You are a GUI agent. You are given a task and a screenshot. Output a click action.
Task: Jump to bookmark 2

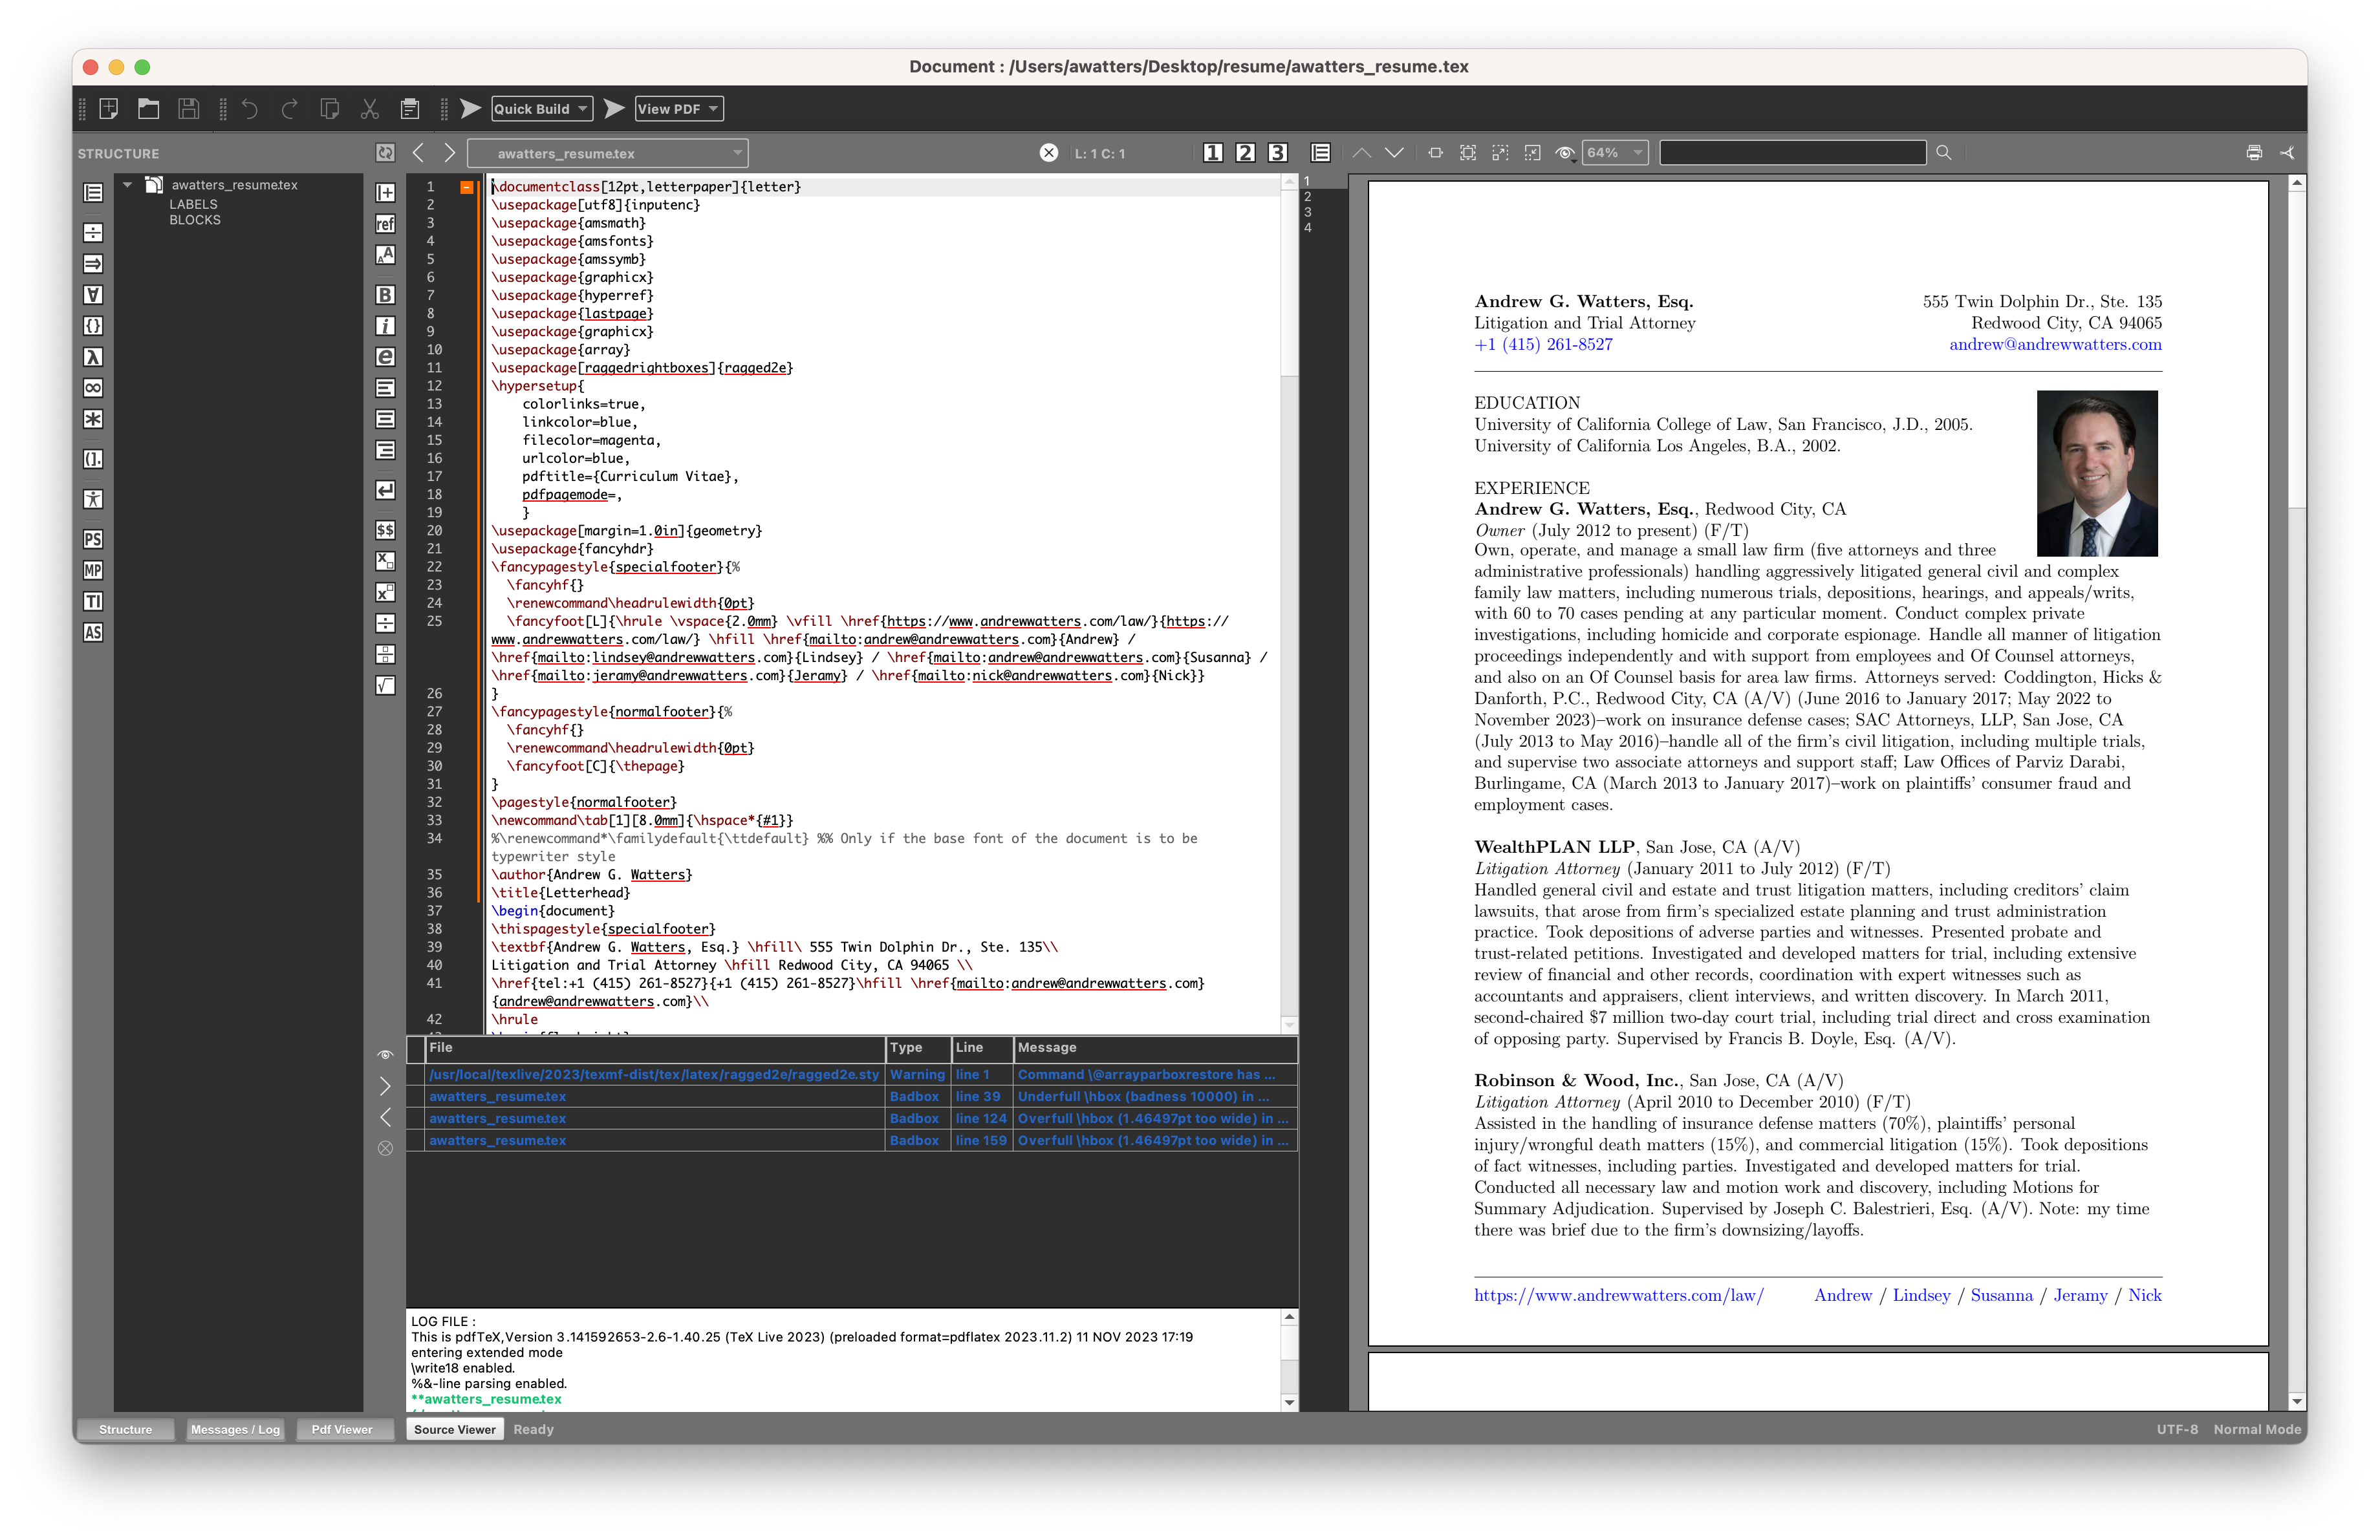(x=1245, y=153)
